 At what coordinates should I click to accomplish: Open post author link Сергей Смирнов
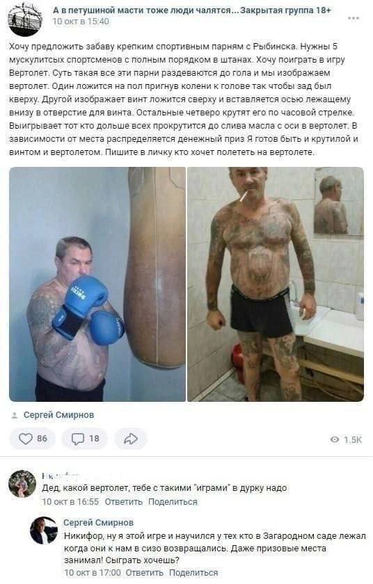pos(58,415)
